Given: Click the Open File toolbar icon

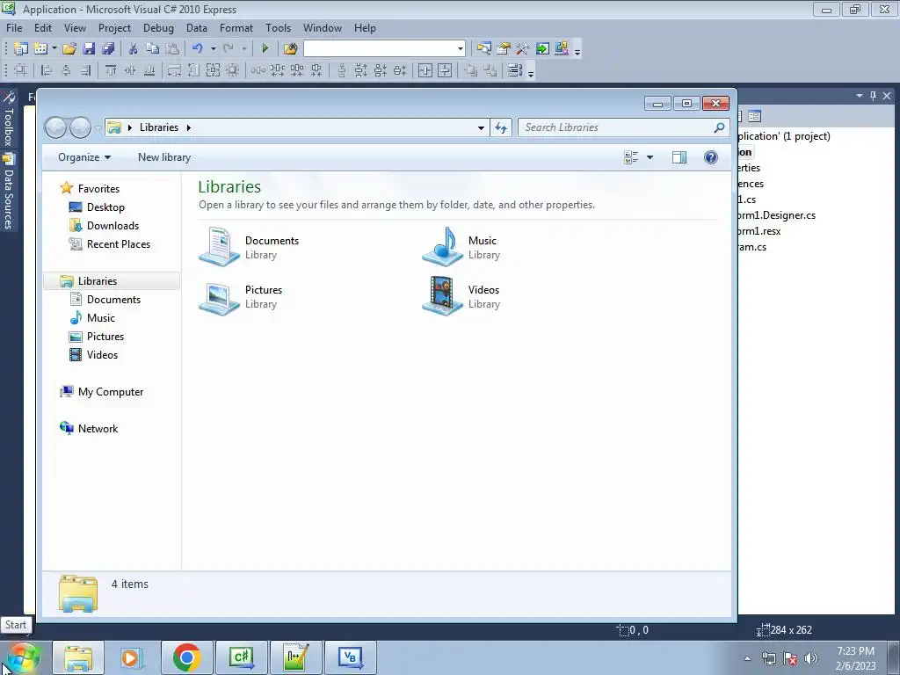Looking at the screenshot, I should [69, 49].
